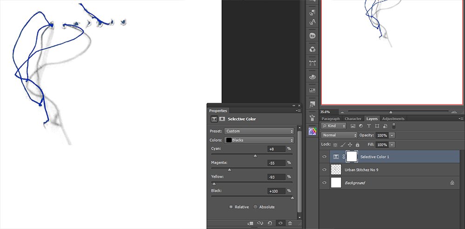The height and width of the screenshot is (229, 465).
Task: Click the Magenta slider handle
Action: click(x=229, y=170)
